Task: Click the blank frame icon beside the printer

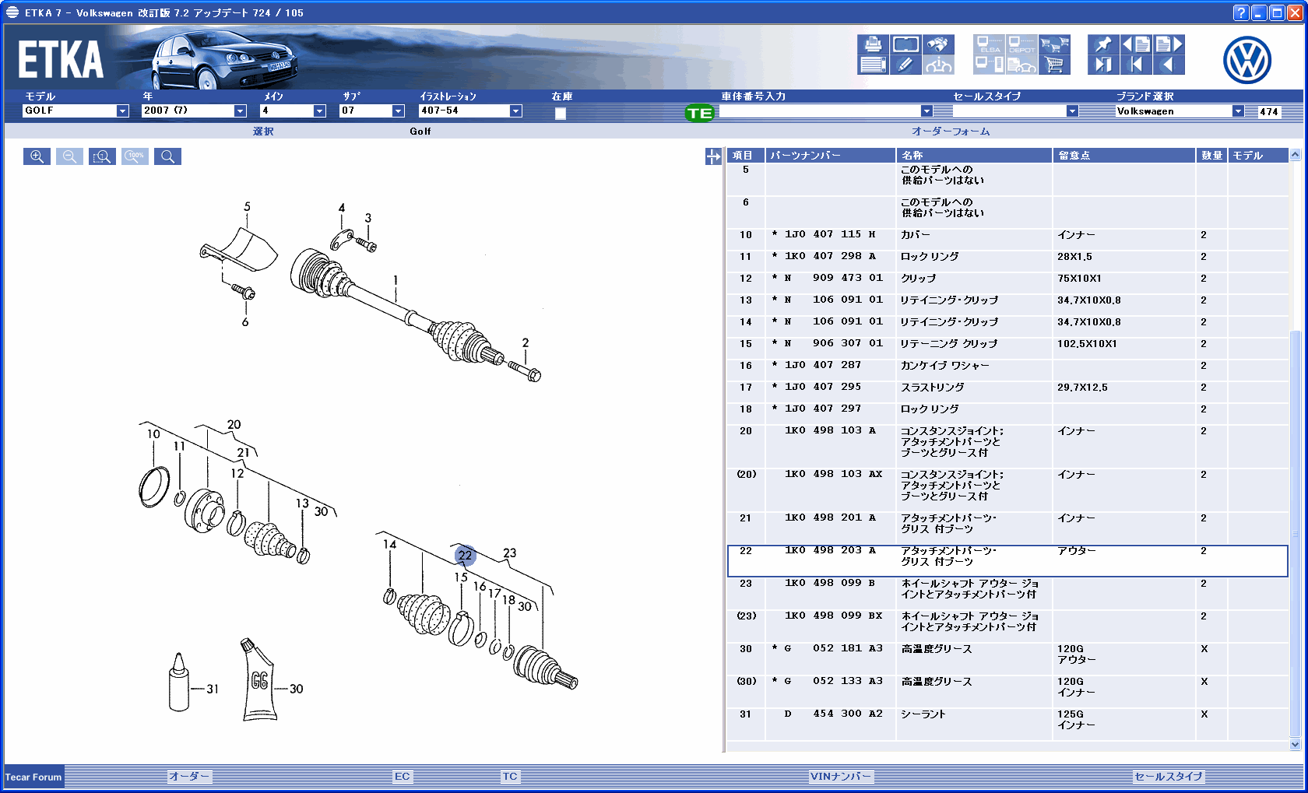Action: (x=905, y=44)
